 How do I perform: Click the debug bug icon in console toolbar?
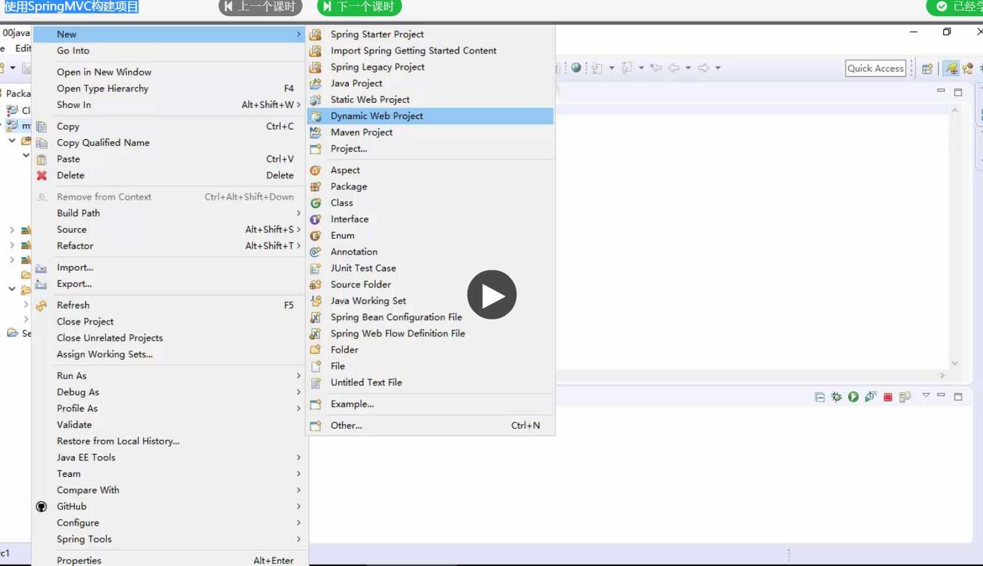pyautogui.click(x=837, y=397)
